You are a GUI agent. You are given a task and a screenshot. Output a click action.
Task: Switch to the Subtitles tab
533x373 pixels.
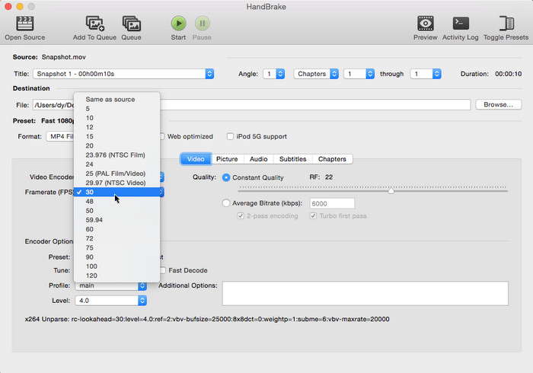point(292,159)
